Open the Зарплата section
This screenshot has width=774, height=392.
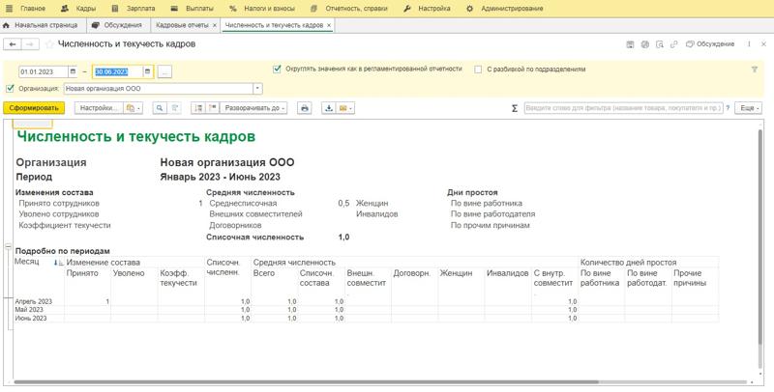[x=134, y=9]
